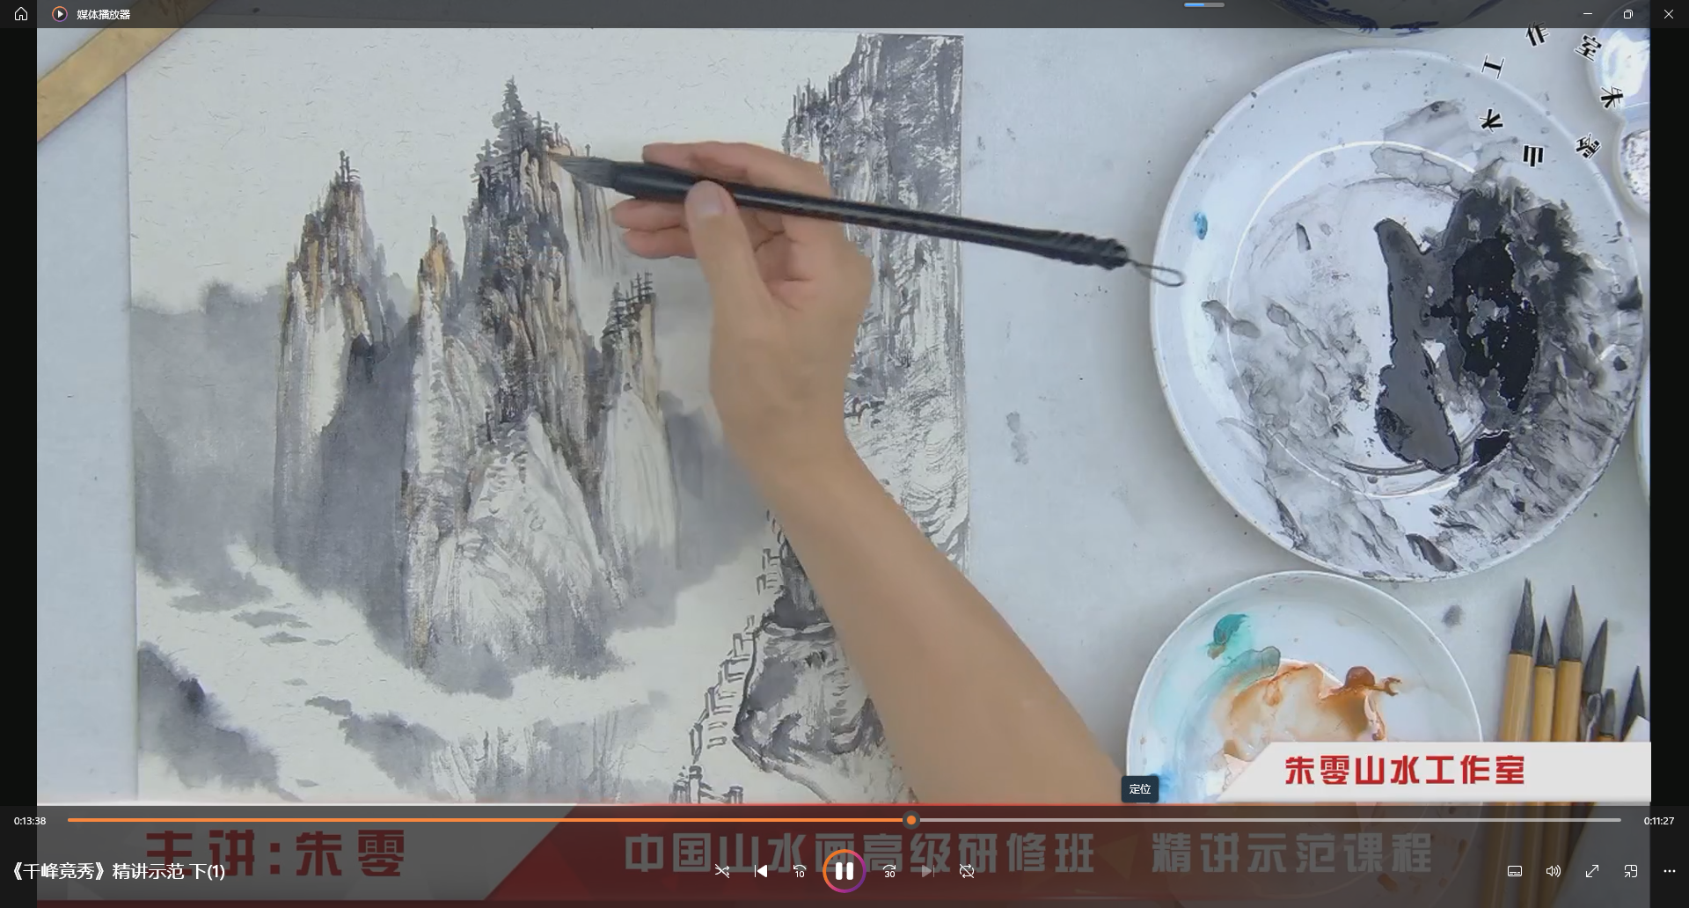Skip back 10 seconds
1689x908 pixels.
coord(800,871)
